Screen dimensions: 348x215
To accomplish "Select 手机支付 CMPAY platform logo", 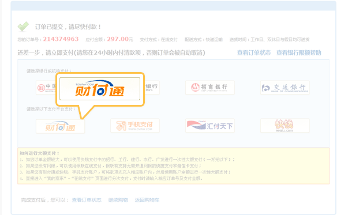I will pyautogui.click(x=135, y=126).
